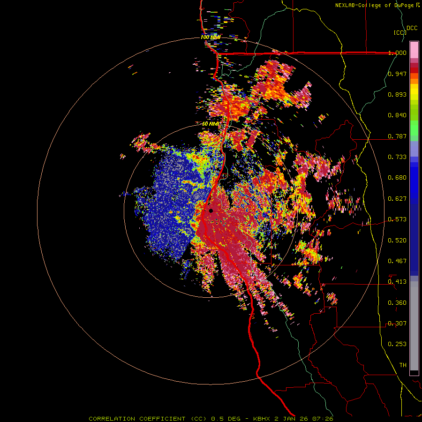422x422 pixels.
Task: Click the 0.893 color scale label
Action: click(397, 94)
